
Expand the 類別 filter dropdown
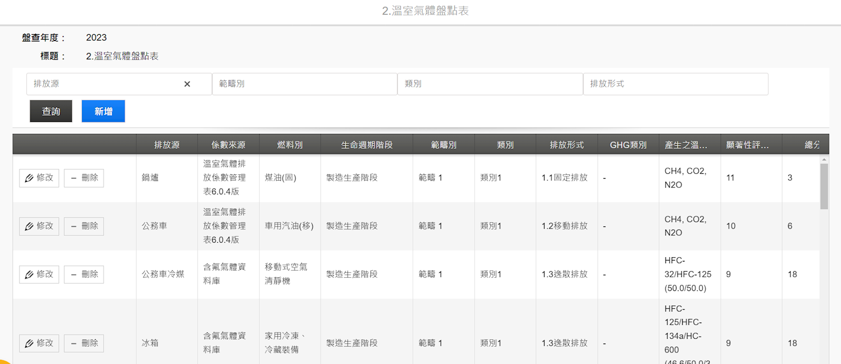(x=490, y=84)
